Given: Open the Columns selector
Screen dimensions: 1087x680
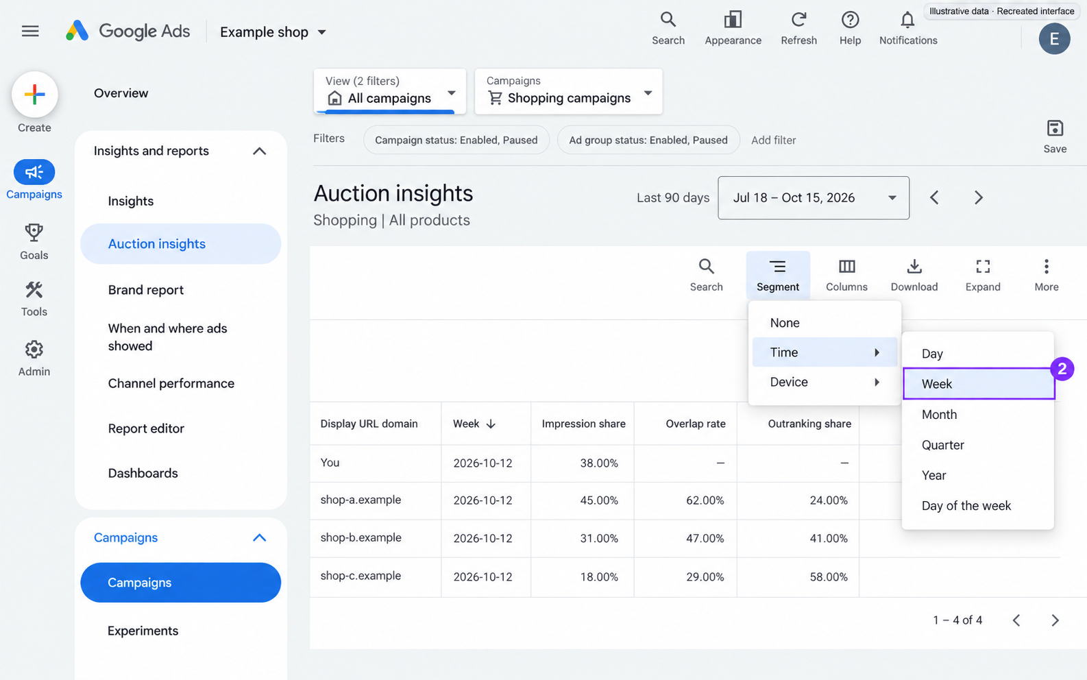Looking at the screenshot, I should (x=846, y=275).
